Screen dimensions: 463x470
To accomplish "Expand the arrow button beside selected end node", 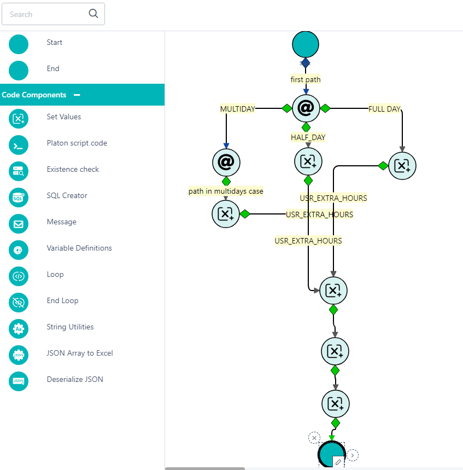I will (353, 455).
